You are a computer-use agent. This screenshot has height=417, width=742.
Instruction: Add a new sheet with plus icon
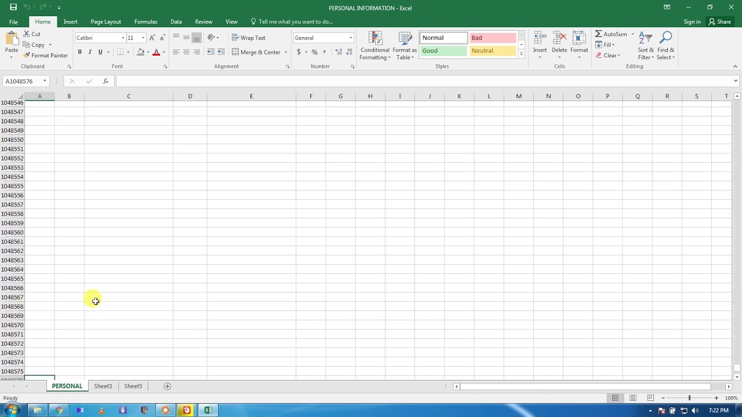pos(167,386)
